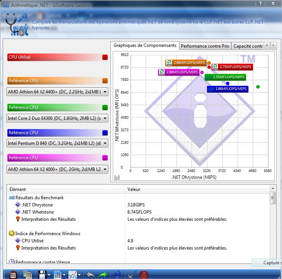The image size is (282, 279).
Task: Click the Elément column header
Action: point(66,189)
